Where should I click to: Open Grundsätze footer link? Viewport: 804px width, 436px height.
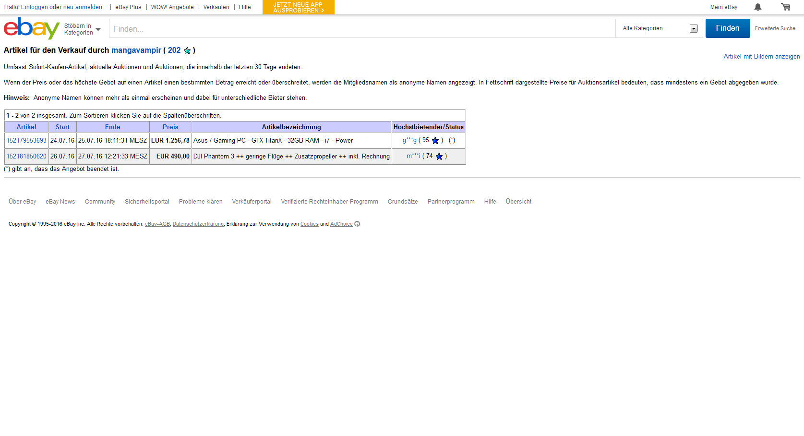pyautogui.click(x=403, y=202)
